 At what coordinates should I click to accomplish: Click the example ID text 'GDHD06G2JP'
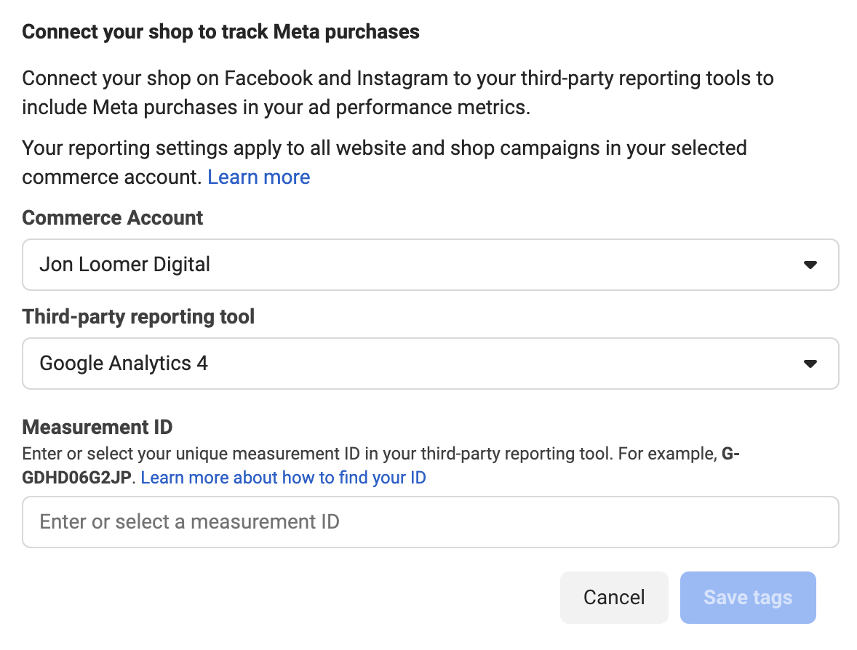click(76, 478)
